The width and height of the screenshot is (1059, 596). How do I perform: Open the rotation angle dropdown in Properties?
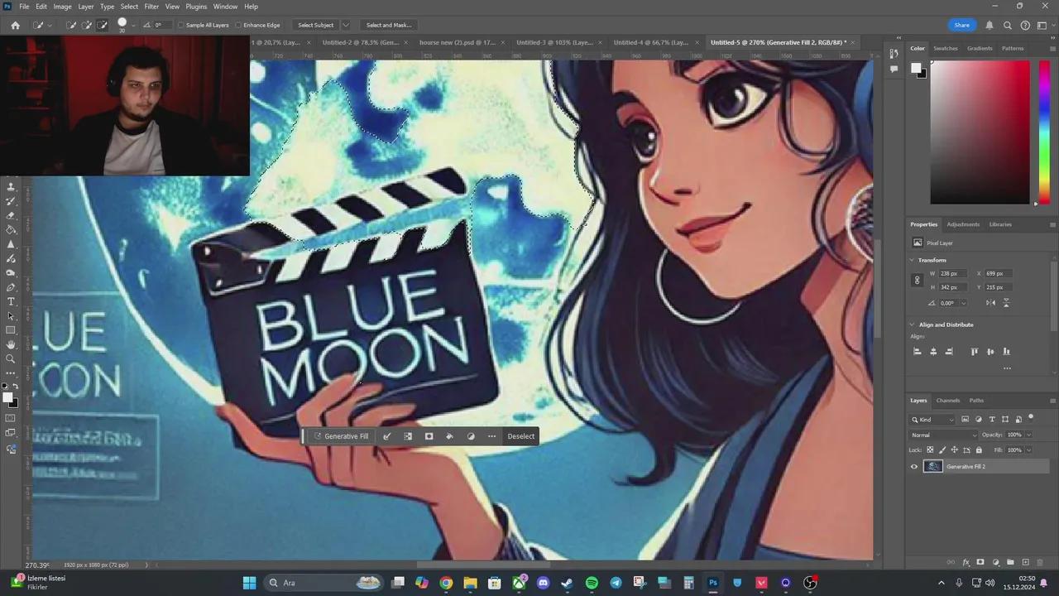963,303
